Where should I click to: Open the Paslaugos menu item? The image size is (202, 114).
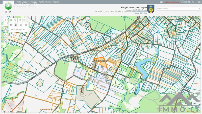tap(34, 2)
